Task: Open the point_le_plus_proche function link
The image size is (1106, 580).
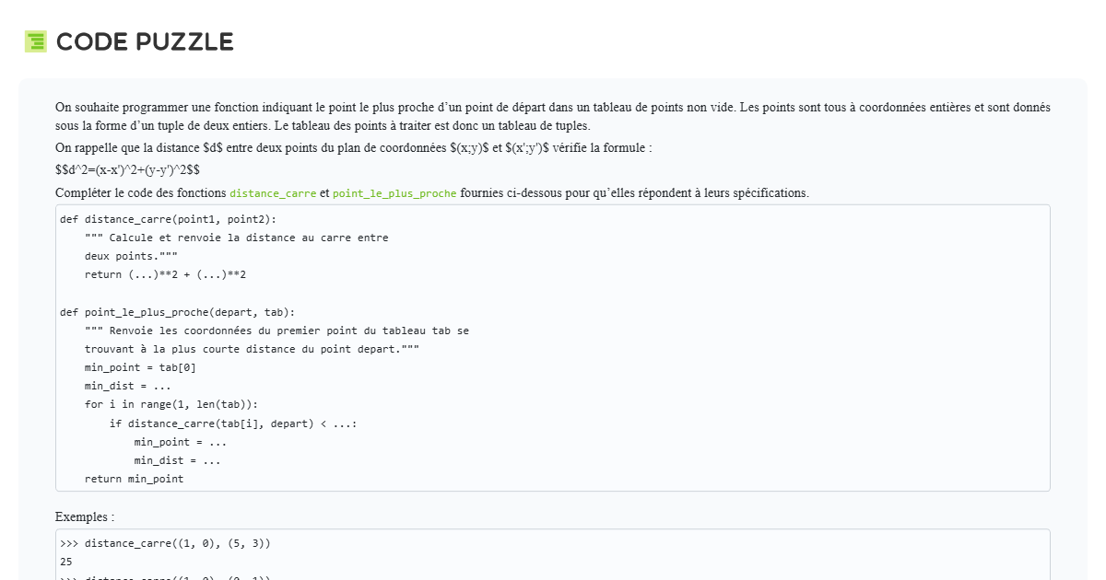Action: click(x=395, y=193)
